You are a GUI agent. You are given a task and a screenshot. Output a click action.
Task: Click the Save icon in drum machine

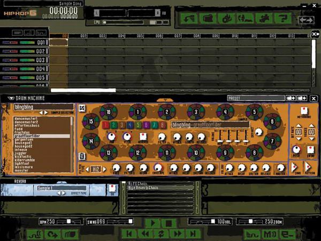pyautogui.click(x=296, y=168)
